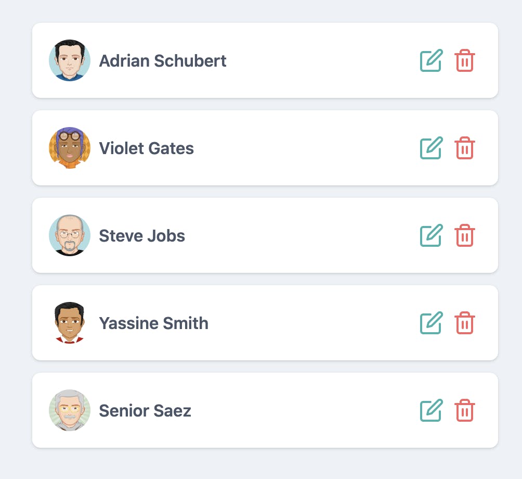Select the Adrian Schubert name
The height and width of the screenshot is (479, 522).
tap(162, 61)
